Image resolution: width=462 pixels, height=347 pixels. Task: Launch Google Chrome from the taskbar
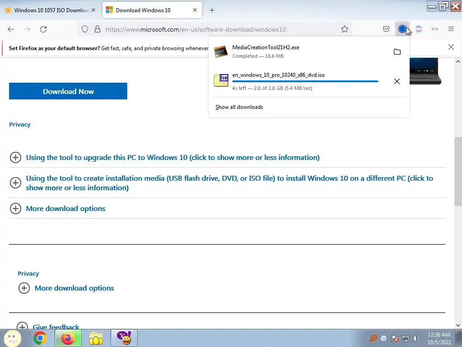pyautogui.click(x=40, y=338)
